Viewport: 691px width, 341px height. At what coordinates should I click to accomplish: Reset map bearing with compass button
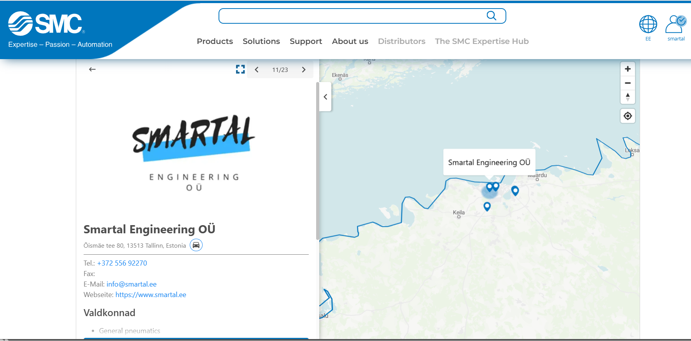pyautogui.click(x=628, y=97)
